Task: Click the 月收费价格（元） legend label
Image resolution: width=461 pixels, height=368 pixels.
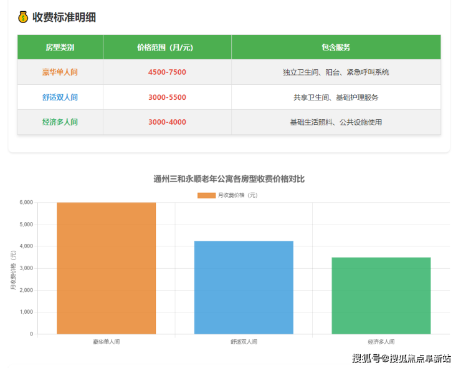Action: pos(237,195)
